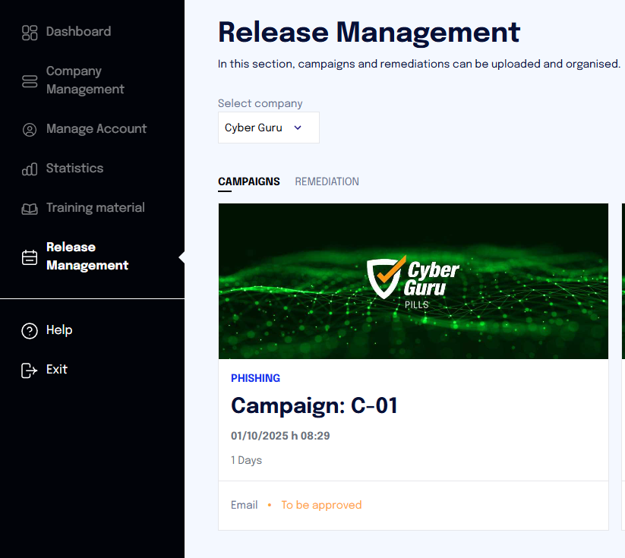This screenshot has width=625, height=558.
Task: Click the Training material book icon
Action: pyautogui.click(x=30, y=209)
